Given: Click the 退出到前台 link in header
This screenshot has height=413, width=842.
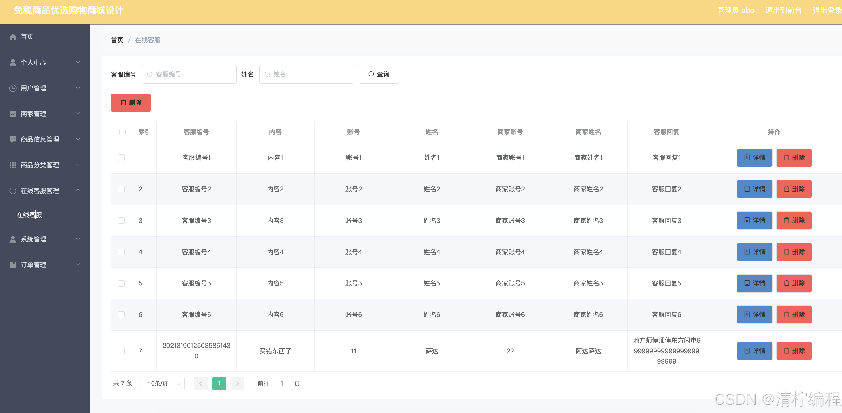Looking at the screenshot, I should (783, 11).
